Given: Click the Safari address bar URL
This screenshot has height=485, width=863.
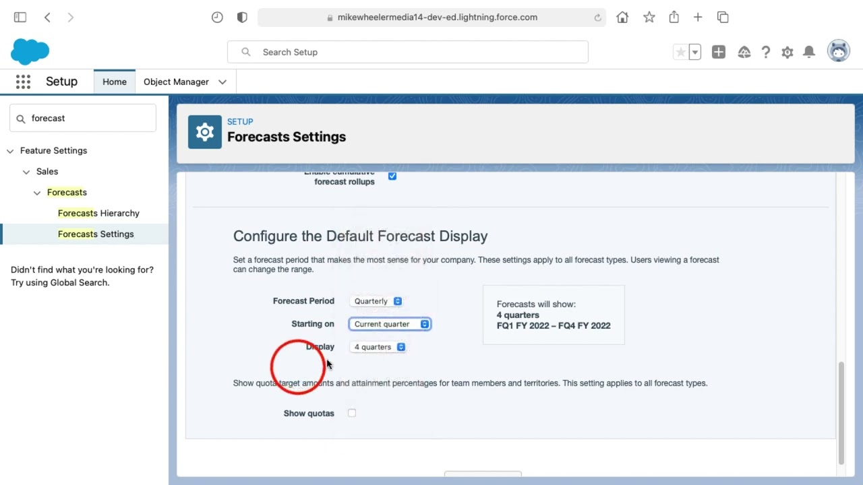Looking at the screenshot, I should click(438, 18).
